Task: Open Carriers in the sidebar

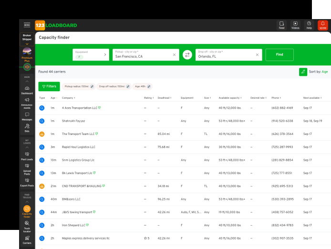Action: pyautogui.click(x=27, y=240)
